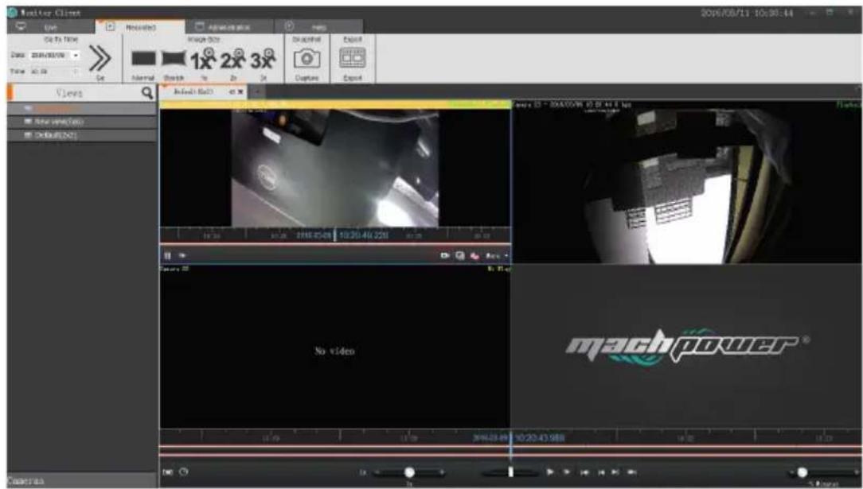Viewport: 863px width, 489px height.
Task: Select the highlighted first view in the list
Action: (x=82, y=108)
